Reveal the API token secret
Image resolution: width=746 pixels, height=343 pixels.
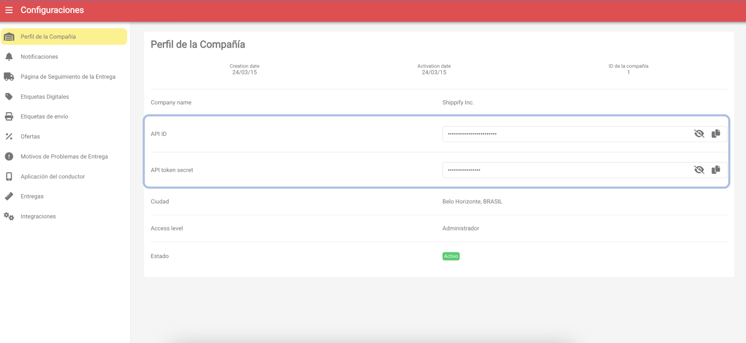point(699,170)
